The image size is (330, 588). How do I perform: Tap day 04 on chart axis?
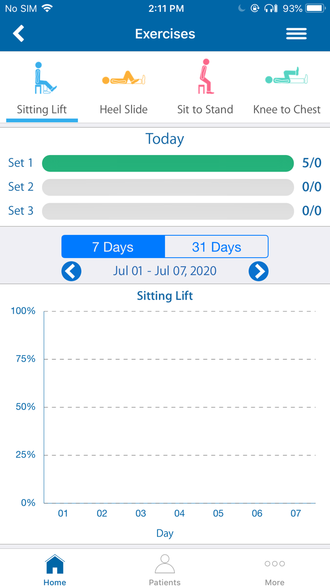point(179,513)
